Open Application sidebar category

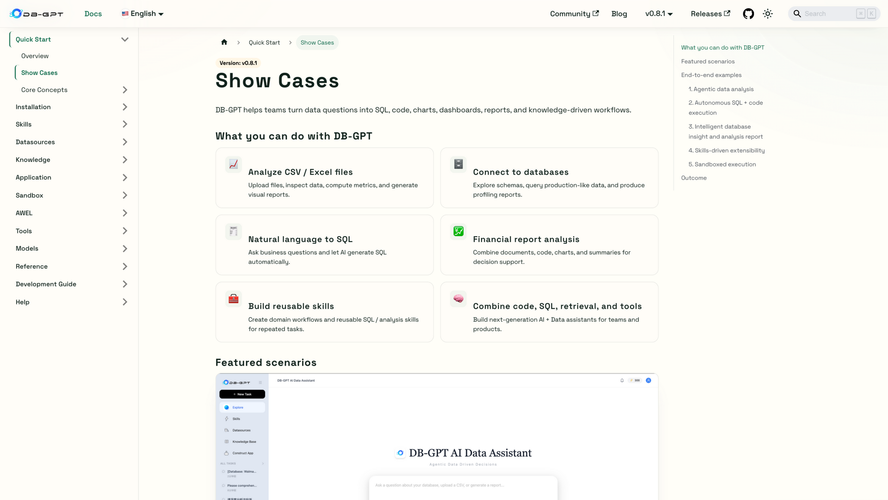point(33,177)
